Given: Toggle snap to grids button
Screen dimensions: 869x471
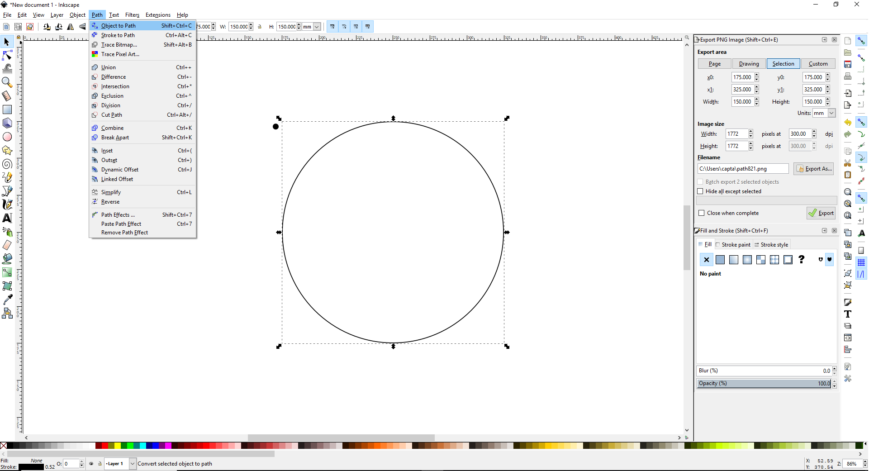Looking at the screenshot, I should (861, 262).
